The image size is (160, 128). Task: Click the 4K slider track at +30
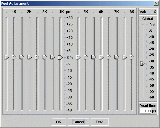point(60,18)
